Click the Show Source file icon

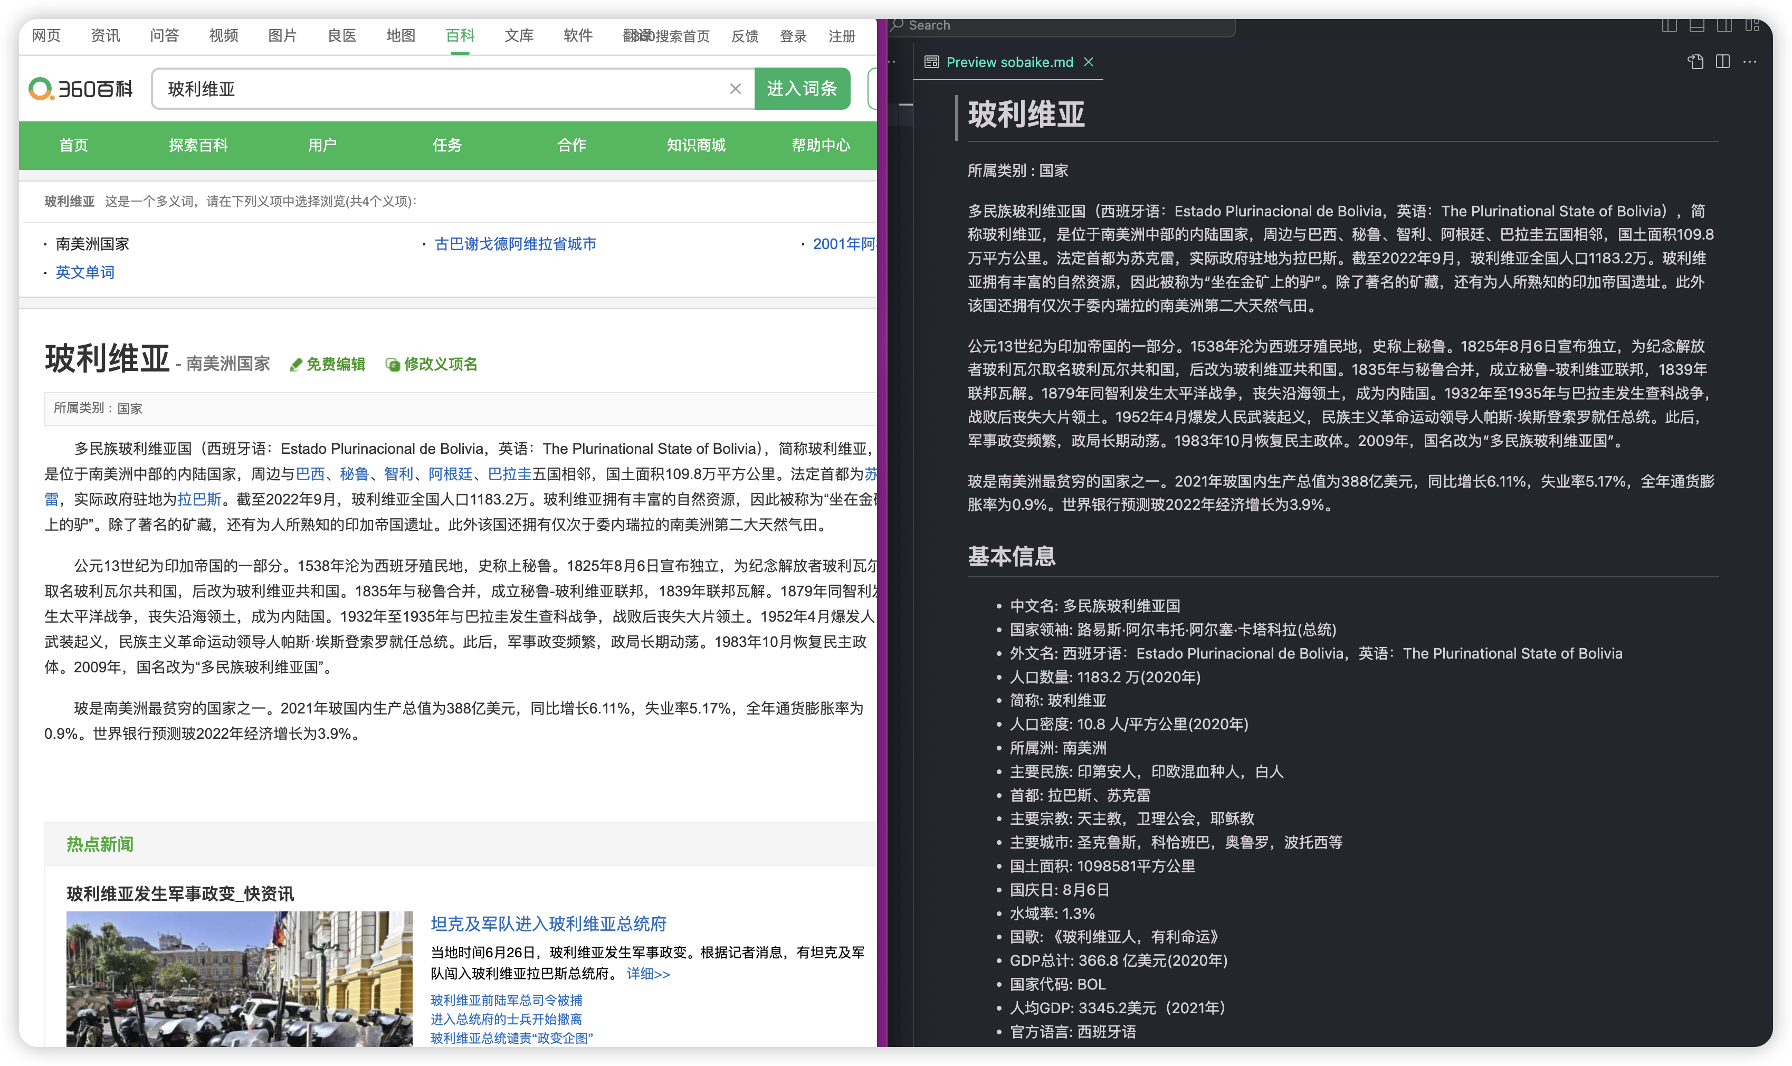coord(1695,62)
